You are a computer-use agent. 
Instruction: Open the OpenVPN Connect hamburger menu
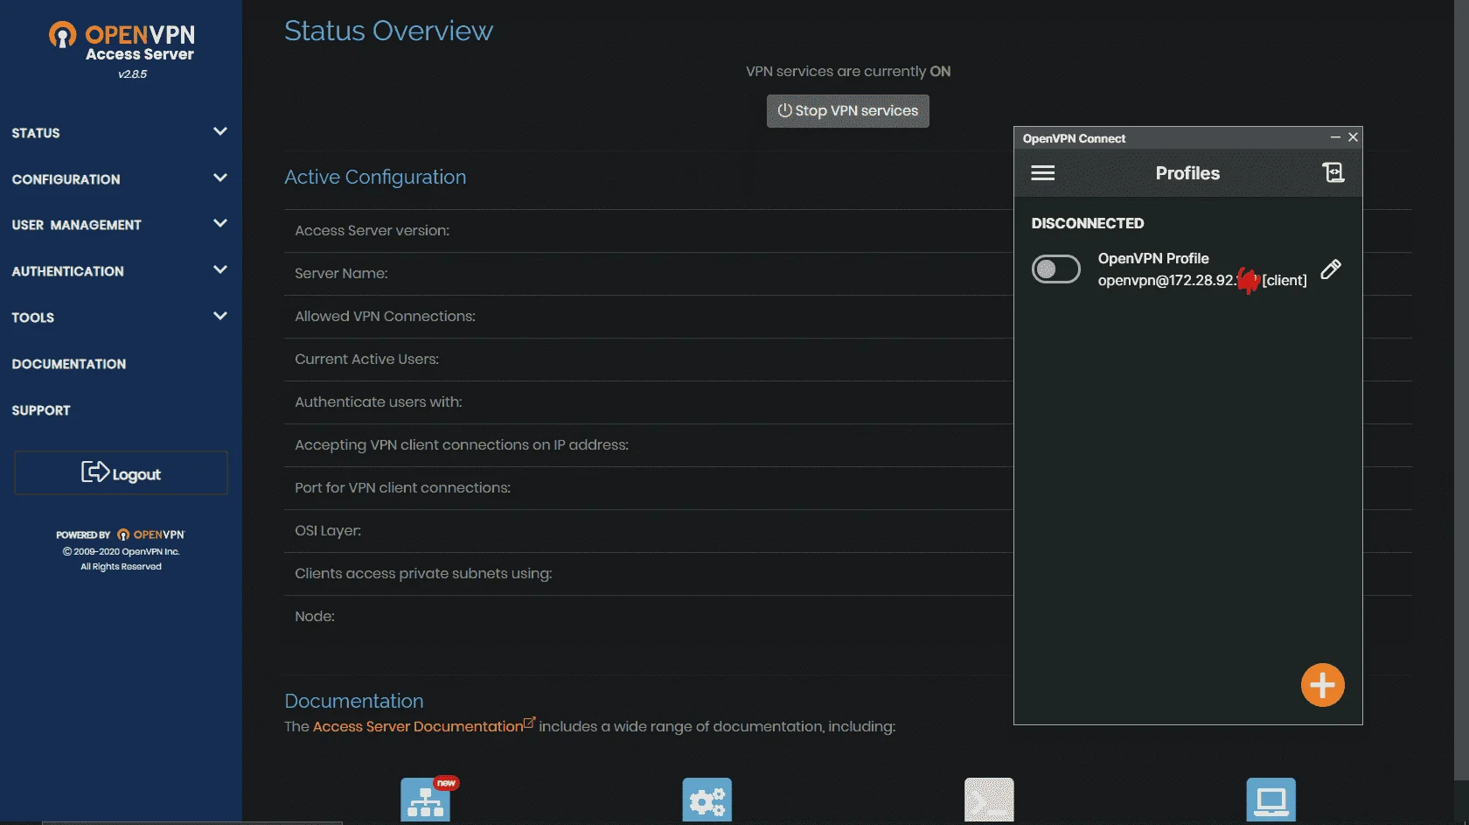coord(1042,173)
